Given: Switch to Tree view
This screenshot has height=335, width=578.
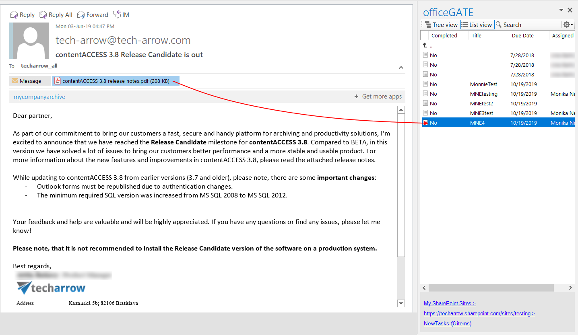Looking at the screenshot, I should pyautogui.click(x=441, y=25).
